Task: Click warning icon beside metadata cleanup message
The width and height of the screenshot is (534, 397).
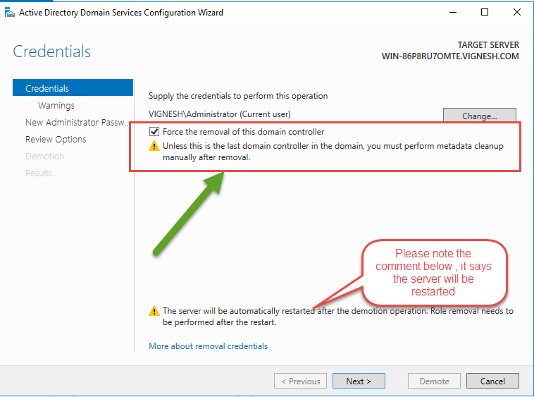Action: point(154,147)
